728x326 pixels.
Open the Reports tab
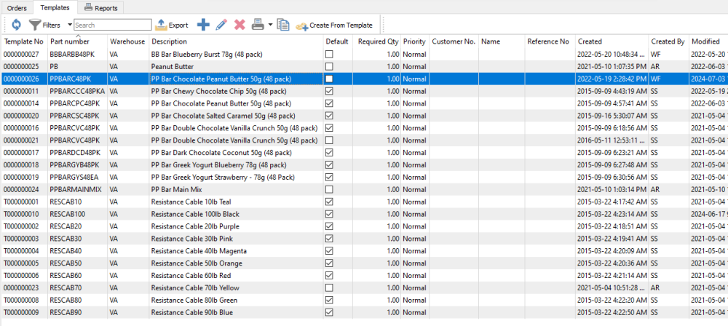coord(100,8)
